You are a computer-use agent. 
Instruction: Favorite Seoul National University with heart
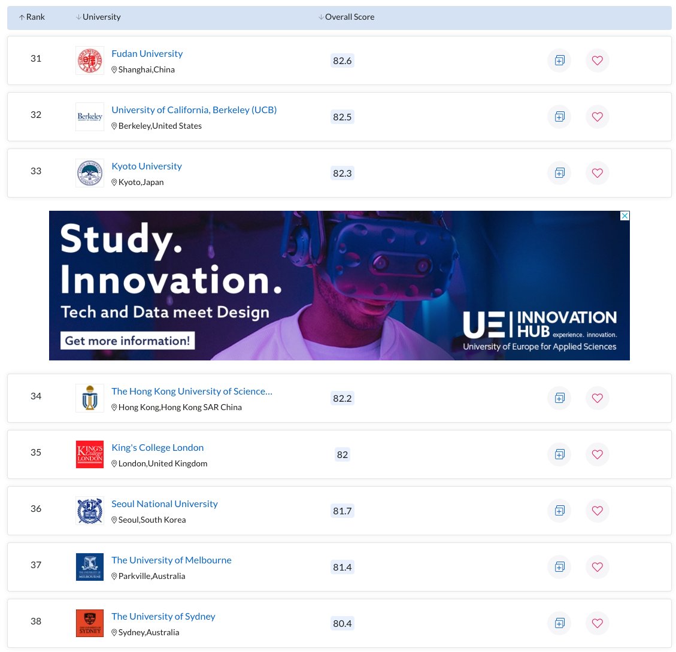coord(597,511)
